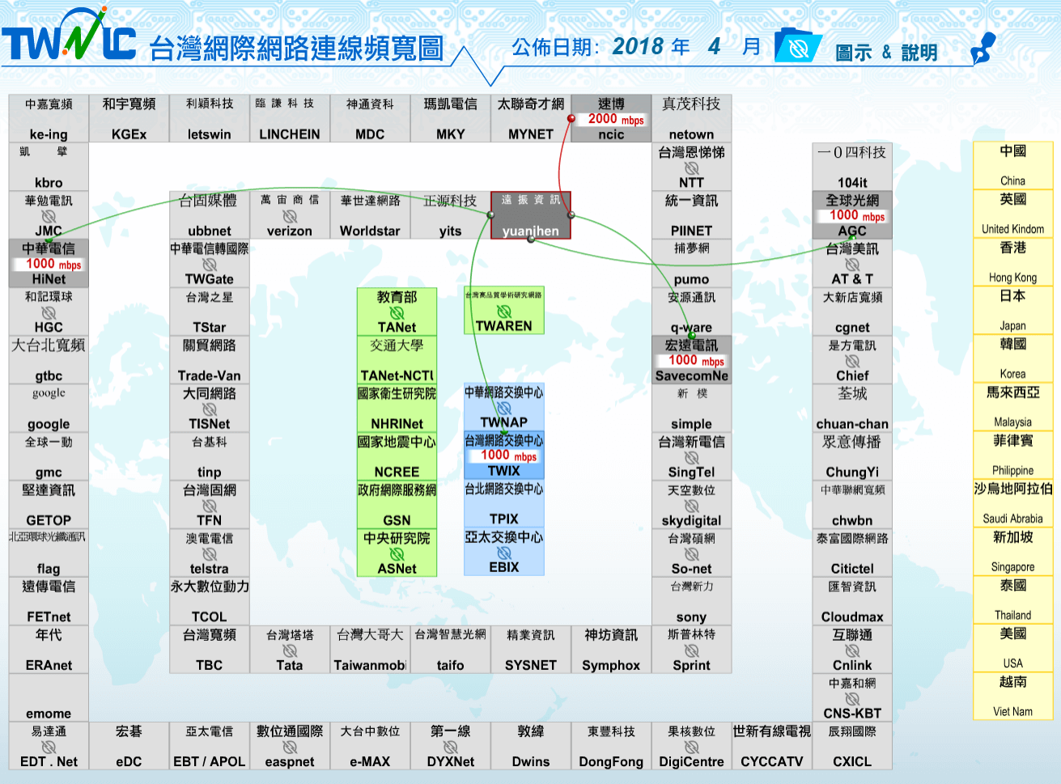Click the link icon in the HGC cell

[49, 312]
